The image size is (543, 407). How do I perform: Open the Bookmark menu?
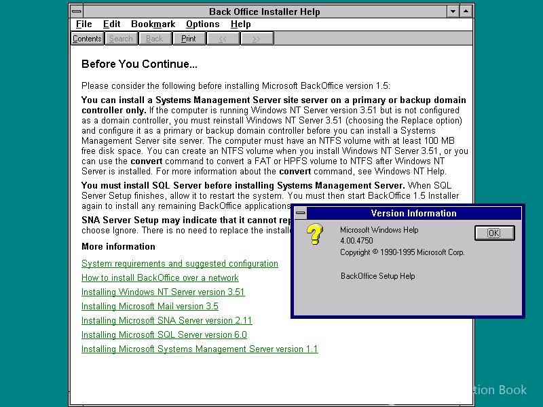click(x=153, y=24)
